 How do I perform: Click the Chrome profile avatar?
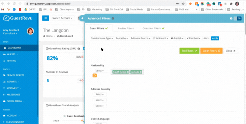tap(237, 4)
